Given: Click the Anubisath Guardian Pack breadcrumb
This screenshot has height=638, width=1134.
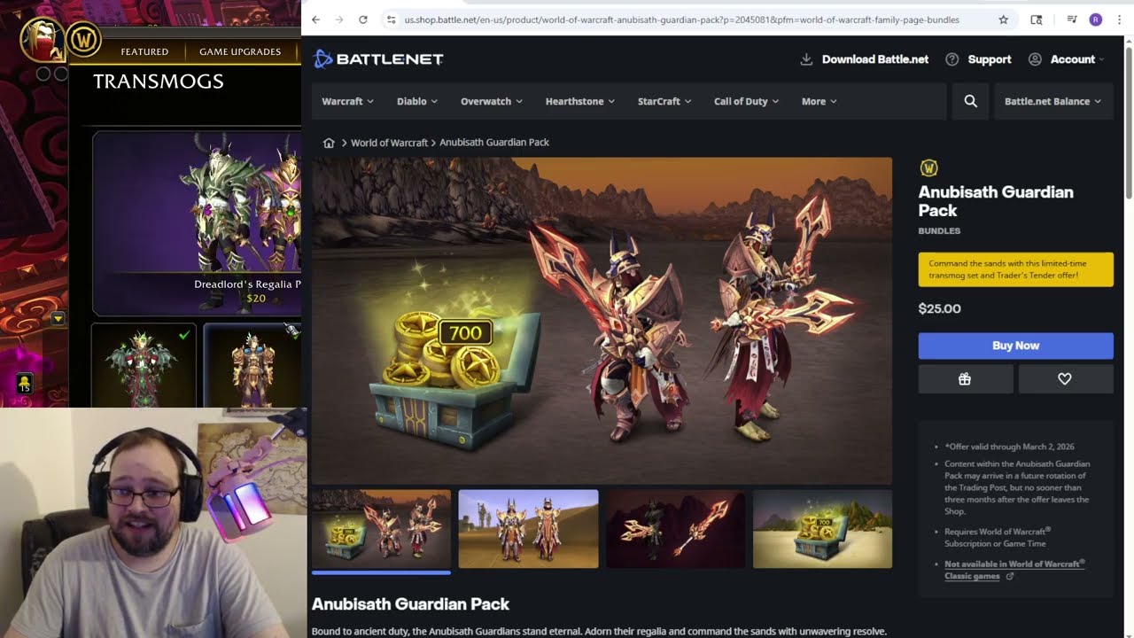Looking at the screenshot, I should point(494,143).
